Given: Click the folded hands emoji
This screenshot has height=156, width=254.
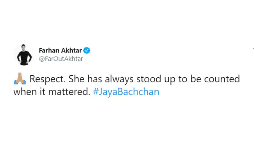Looking at the screenshot, I should point(19,80).
